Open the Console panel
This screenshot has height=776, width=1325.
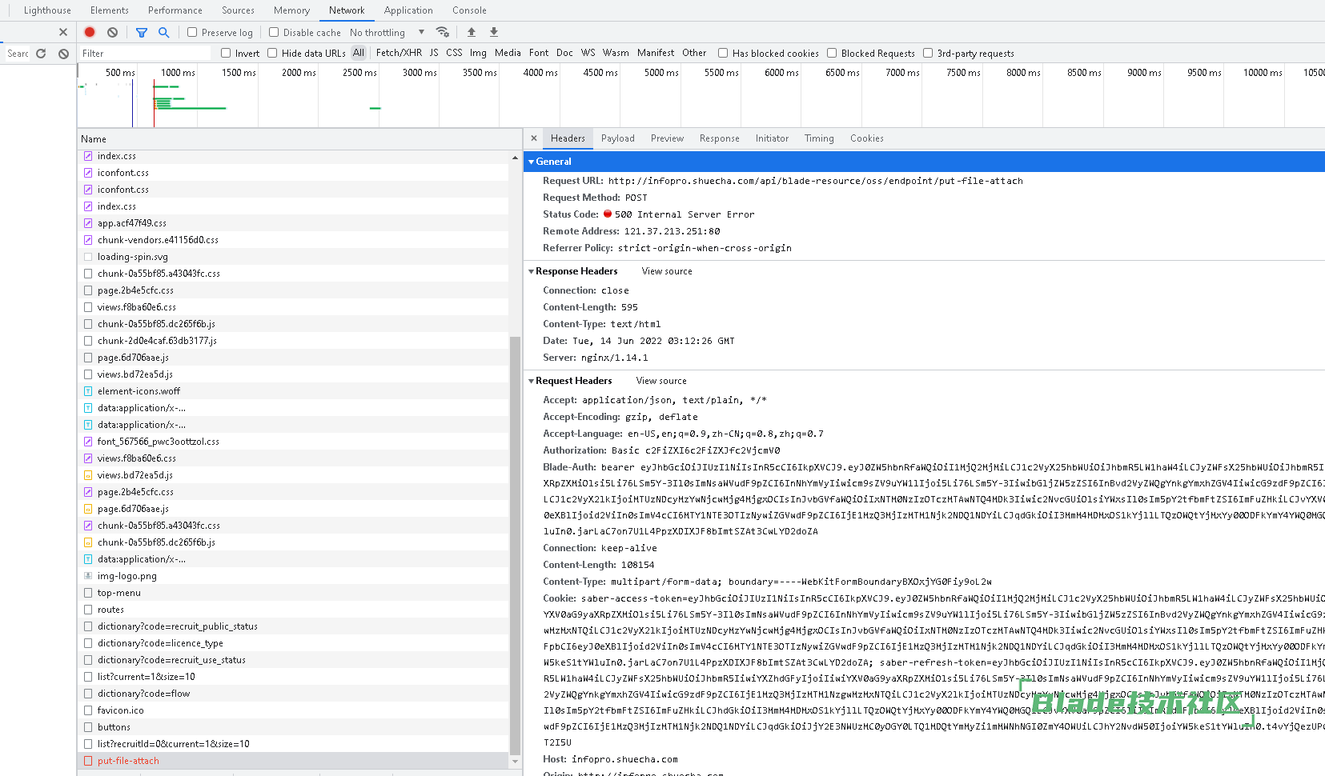tap(469, 10)
